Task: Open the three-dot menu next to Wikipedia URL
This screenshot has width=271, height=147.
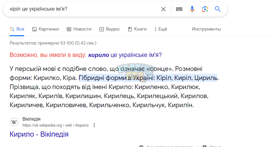Action: pyautogui.click(x=94, y=125)
